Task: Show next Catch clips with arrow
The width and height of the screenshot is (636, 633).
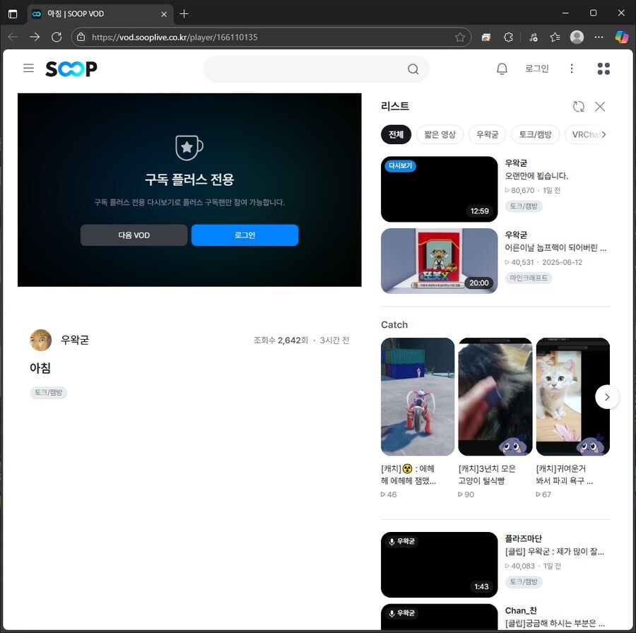Action: (607, 397)
